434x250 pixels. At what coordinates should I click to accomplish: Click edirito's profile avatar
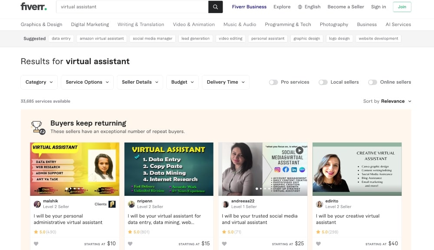point(319,204)
